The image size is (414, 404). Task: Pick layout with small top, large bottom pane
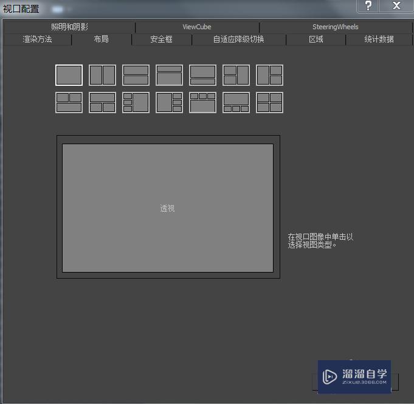point(169,75)
